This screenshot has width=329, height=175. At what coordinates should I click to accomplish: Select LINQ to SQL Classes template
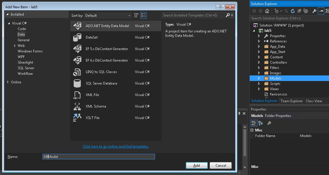point(116,72)
